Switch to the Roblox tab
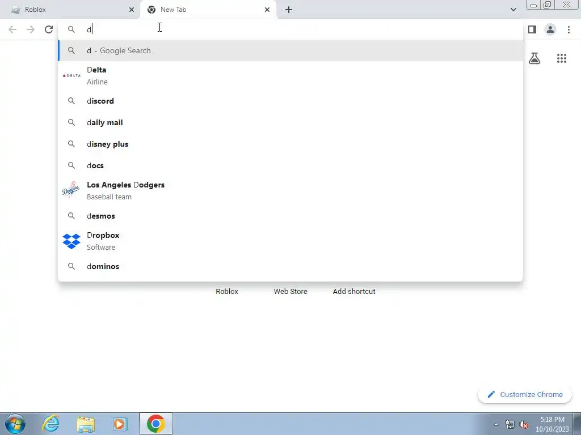581x435 pixels. pos(70,10)
